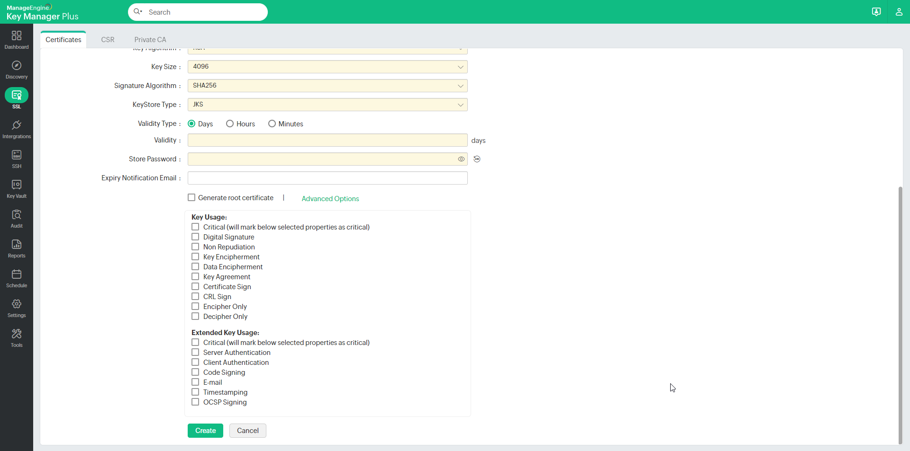The image size is (910, 451).
Task: Click the generate password icon
Action: click(x=477, y=159)
